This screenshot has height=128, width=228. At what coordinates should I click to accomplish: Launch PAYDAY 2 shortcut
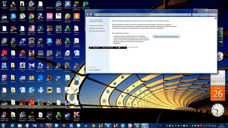click(x=40, y=79)
